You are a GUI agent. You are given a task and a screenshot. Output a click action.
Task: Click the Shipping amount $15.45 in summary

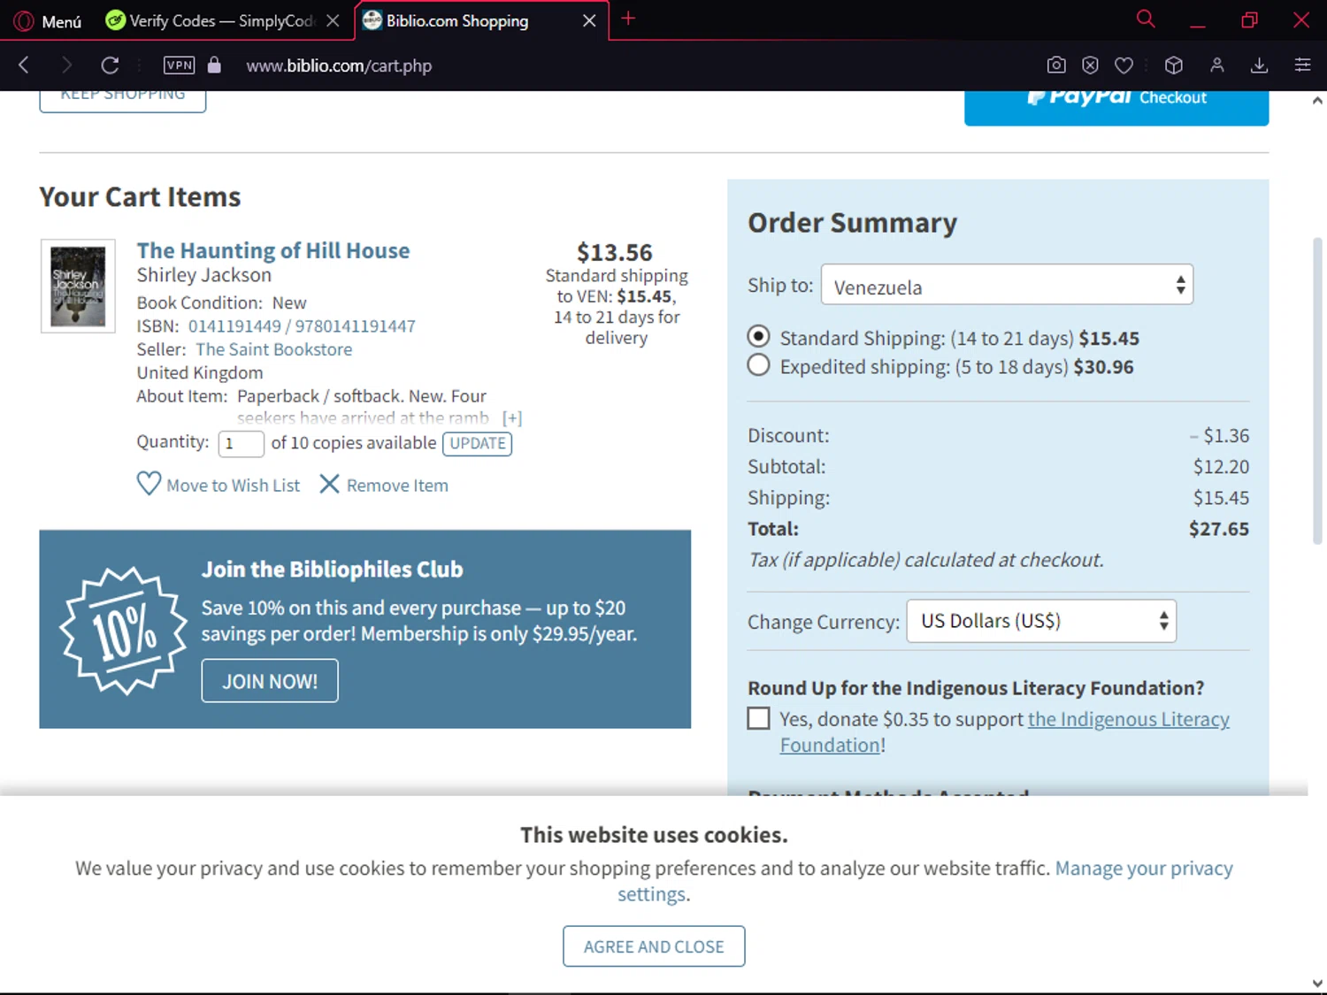pyautogui.click(x=1221, y=498)
